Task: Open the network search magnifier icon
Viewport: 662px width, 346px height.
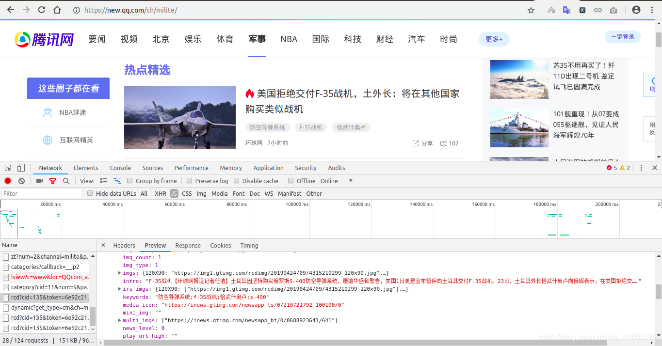Action: pyautogui.click(x=66, y=181)
